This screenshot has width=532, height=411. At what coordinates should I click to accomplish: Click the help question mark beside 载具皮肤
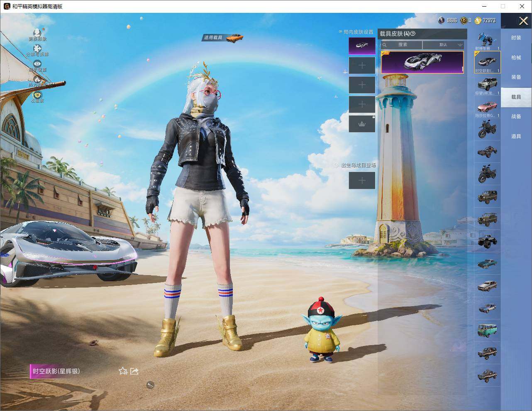tap(412, 34)
